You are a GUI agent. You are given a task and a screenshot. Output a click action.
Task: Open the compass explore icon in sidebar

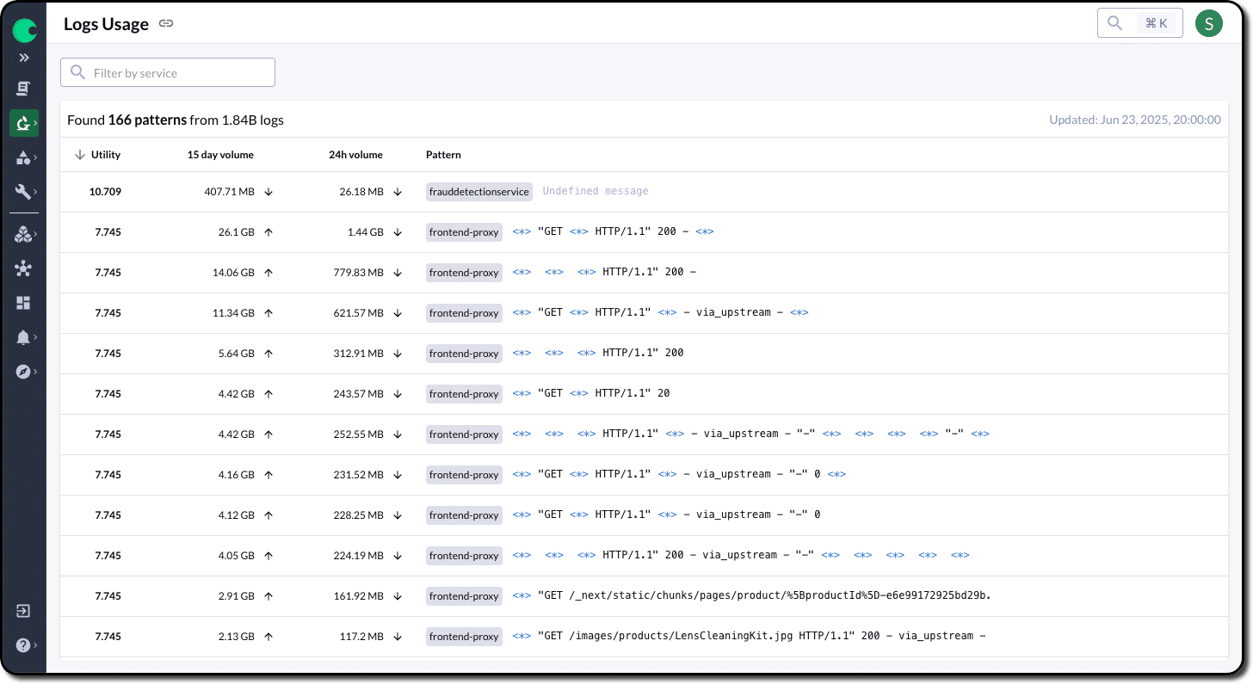[24, 372]
